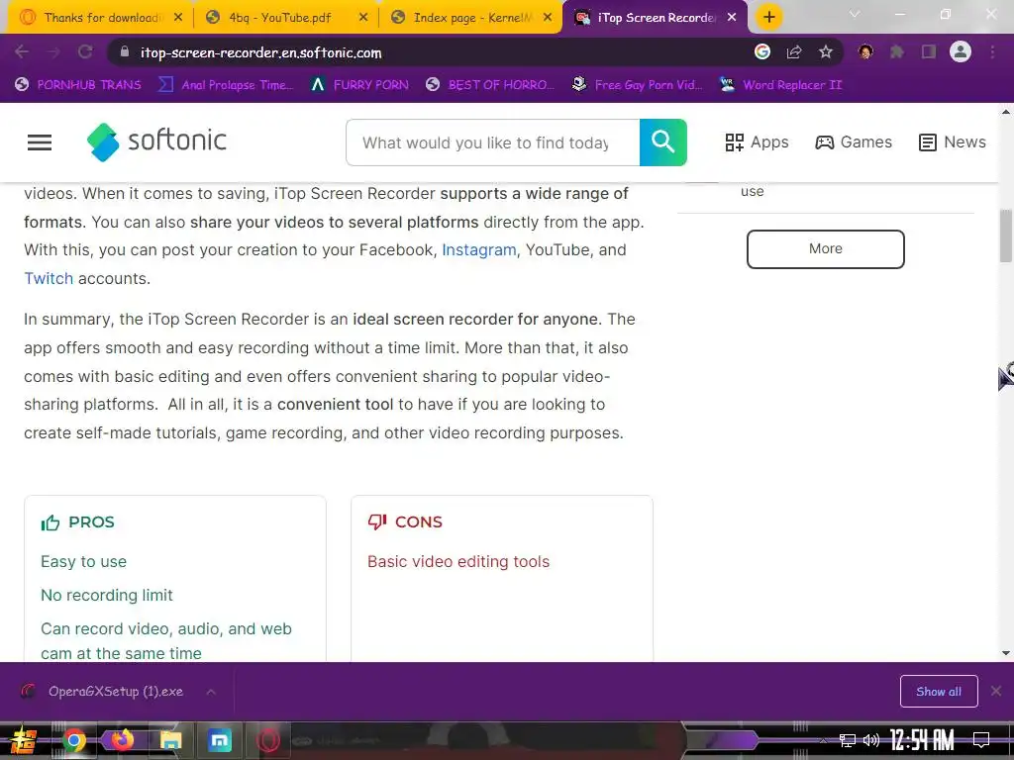The width and height of the screenshot is (1014, 760).
Task: Share this page using the share icon
Action: click(794, 52)
